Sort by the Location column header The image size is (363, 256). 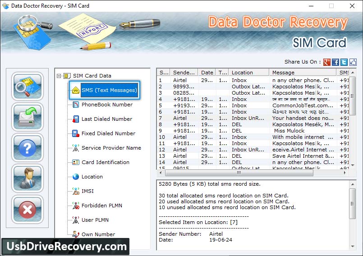(249, 73)
